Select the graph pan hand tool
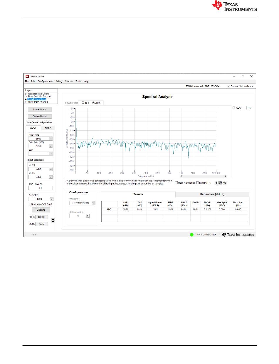Image resolution: width=279 pixels, height=364 pixels. (x=224, y=183)
